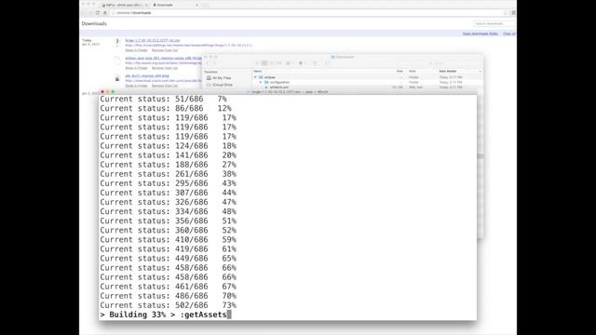596x335 pixels.
Task: Zoom the terminal with green button
Action: (113, 92)
